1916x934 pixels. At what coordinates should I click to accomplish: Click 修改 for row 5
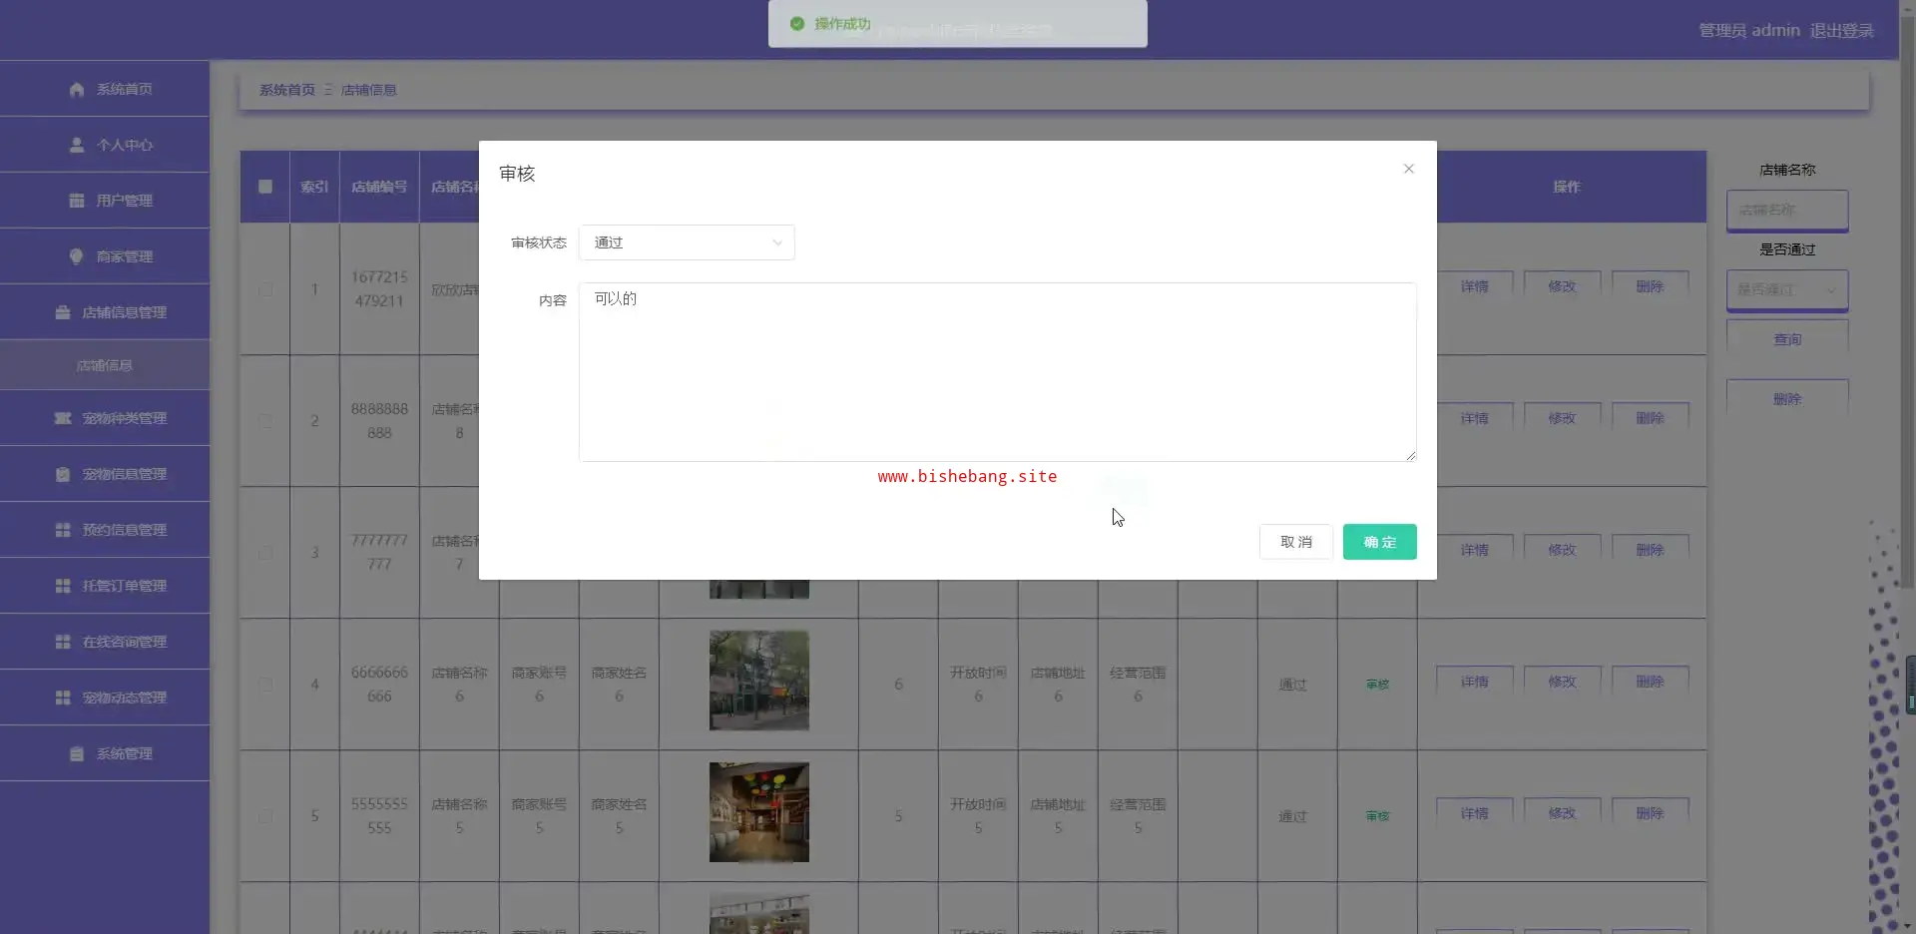tap(1563, 813)
